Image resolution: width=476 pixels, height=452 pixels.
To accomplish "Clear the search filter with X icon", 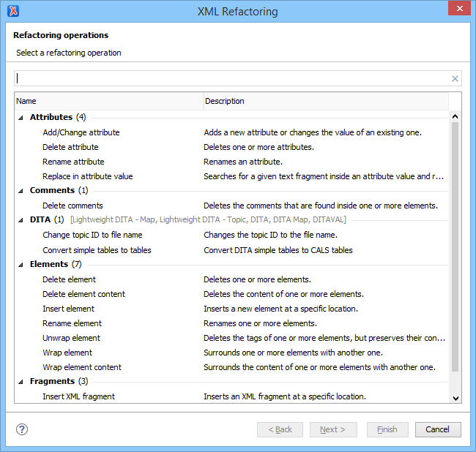I will [455, 79].
